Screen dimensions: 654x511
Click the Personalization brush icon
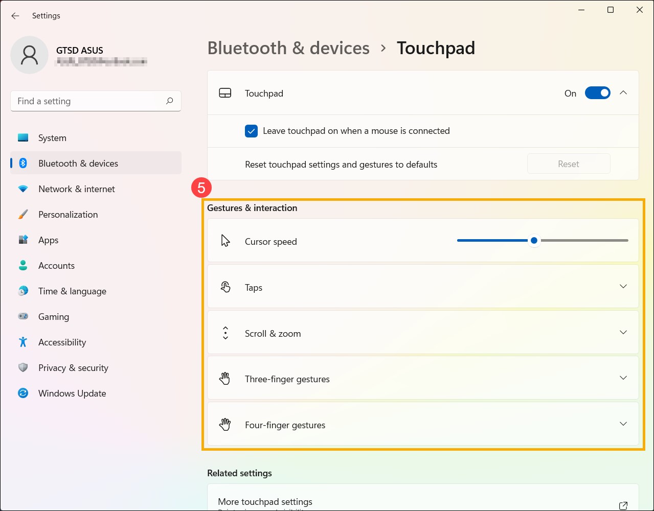(x=23, y=214)
